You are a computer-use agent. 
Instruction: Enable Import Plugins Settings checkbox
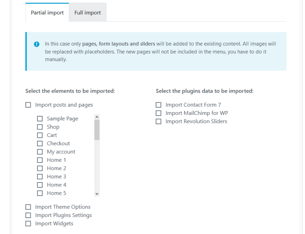(28, 215)
